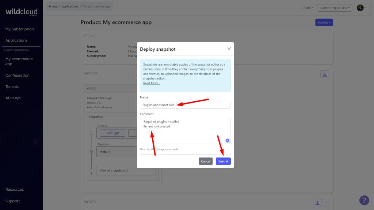Click the user avatar picture
The height and width of the screenshot is (210, 374).
click(x=360, y=7)
